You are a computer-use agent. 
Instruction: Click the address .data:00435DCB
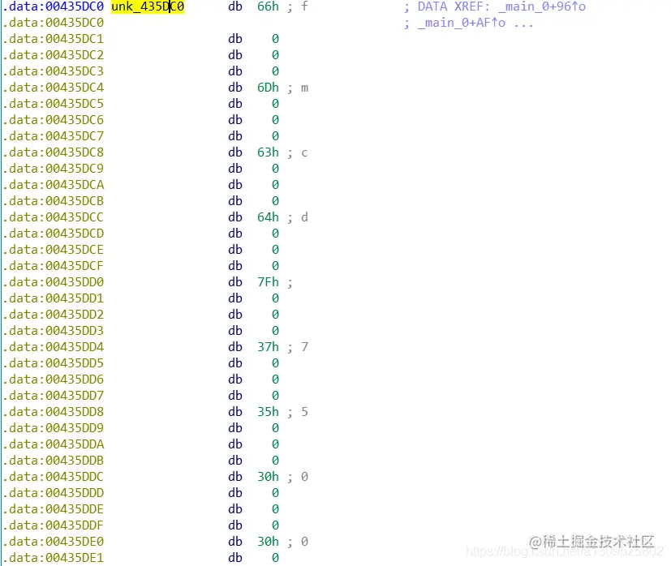(53, 201)
